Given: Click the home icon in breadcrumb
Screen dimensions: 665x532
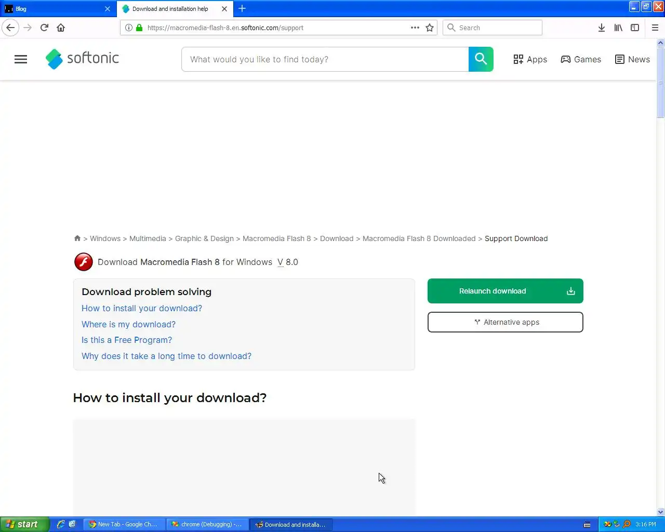Looking at the screenshot, I should [77, 238].
